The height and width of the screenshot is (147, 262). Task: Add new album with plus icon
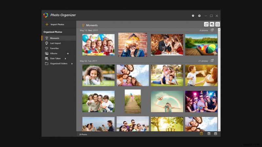coord(68,54)
